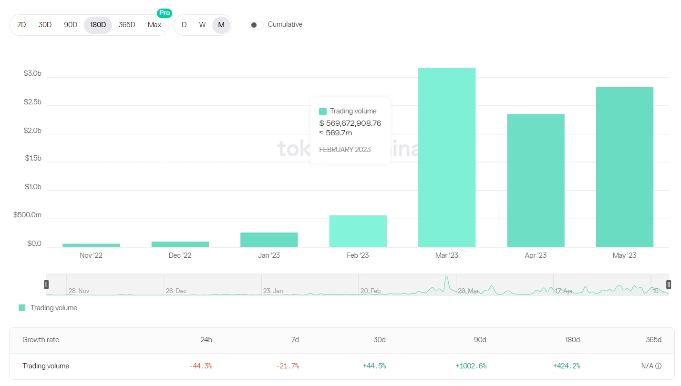
Task: Click the 24h column header
Action: (206, 340)
